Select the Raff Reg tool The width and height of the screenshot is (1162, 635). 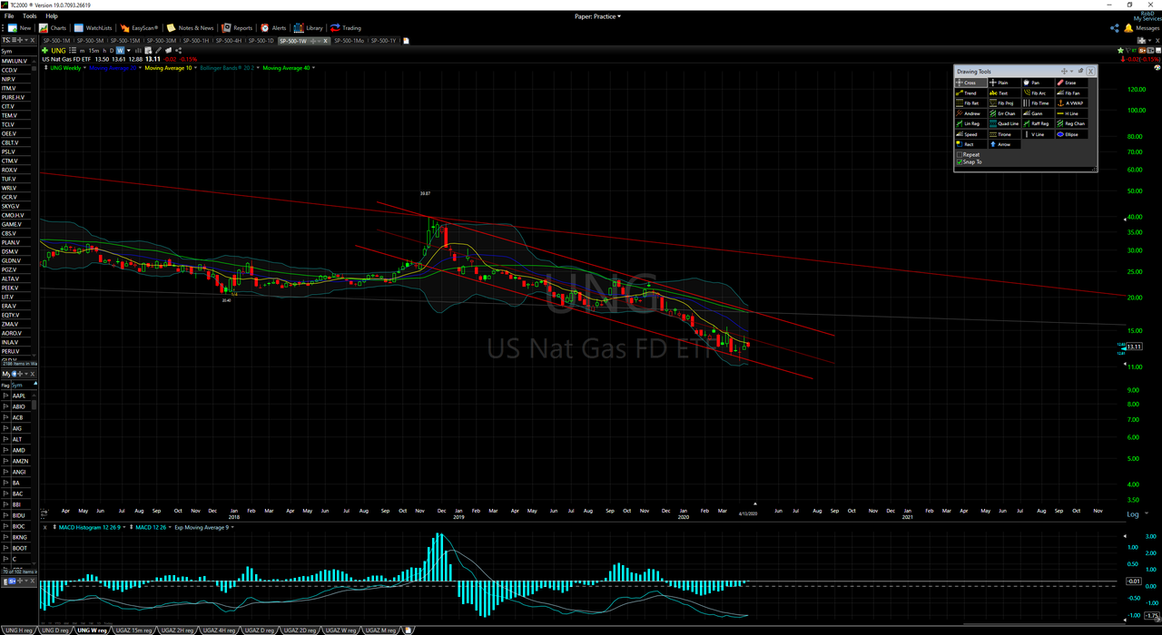click(1037, 123)
